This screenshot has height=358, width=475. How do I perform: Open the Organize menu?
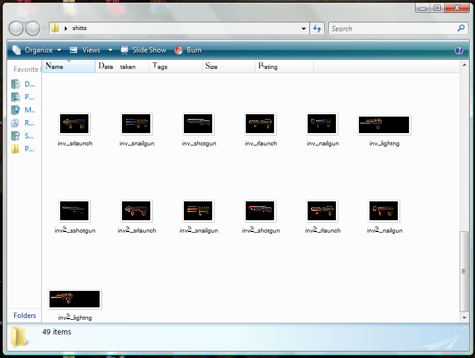click(37, 50)
